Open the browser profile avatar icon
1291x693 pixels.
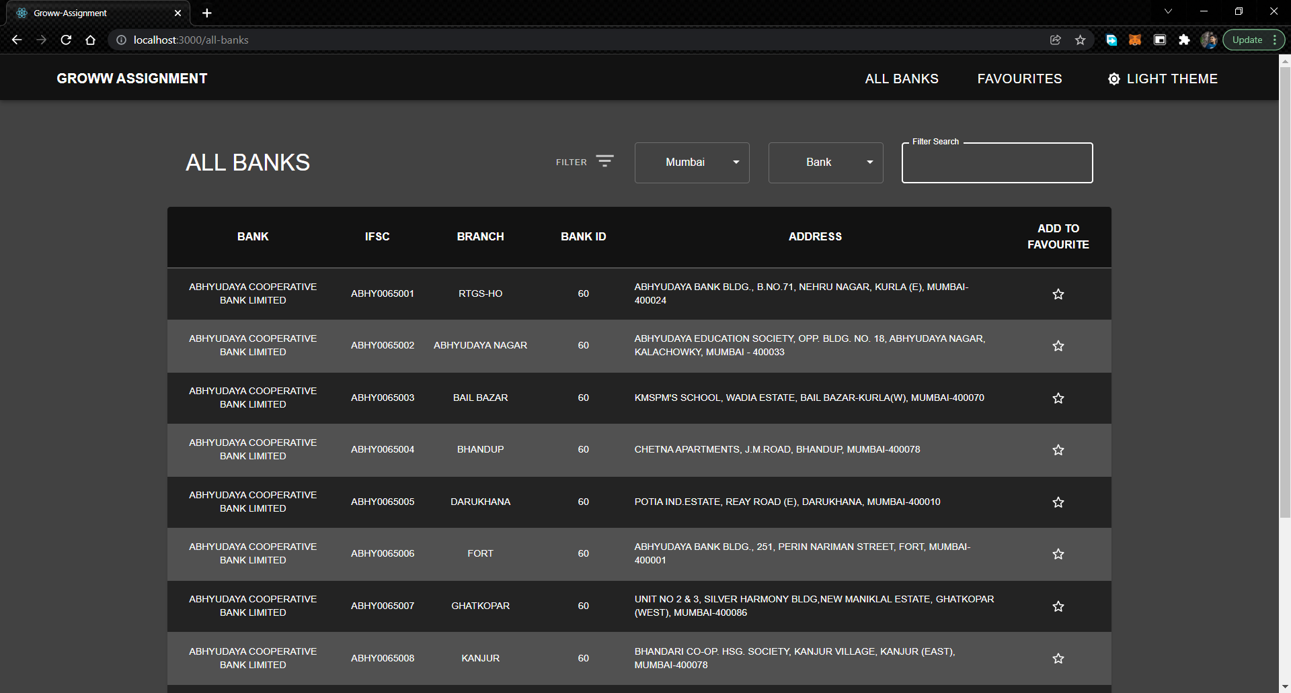(x=1208, y=40)
